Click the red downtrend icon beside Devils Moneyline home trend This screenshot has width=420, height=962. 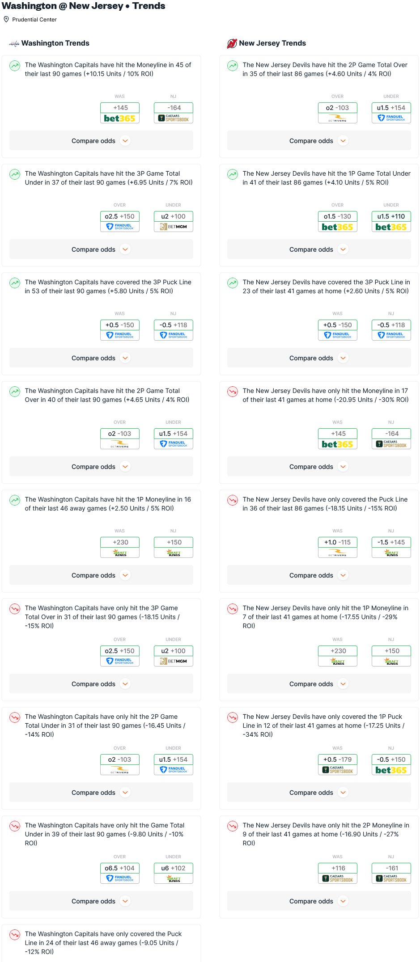coord(233,392)
